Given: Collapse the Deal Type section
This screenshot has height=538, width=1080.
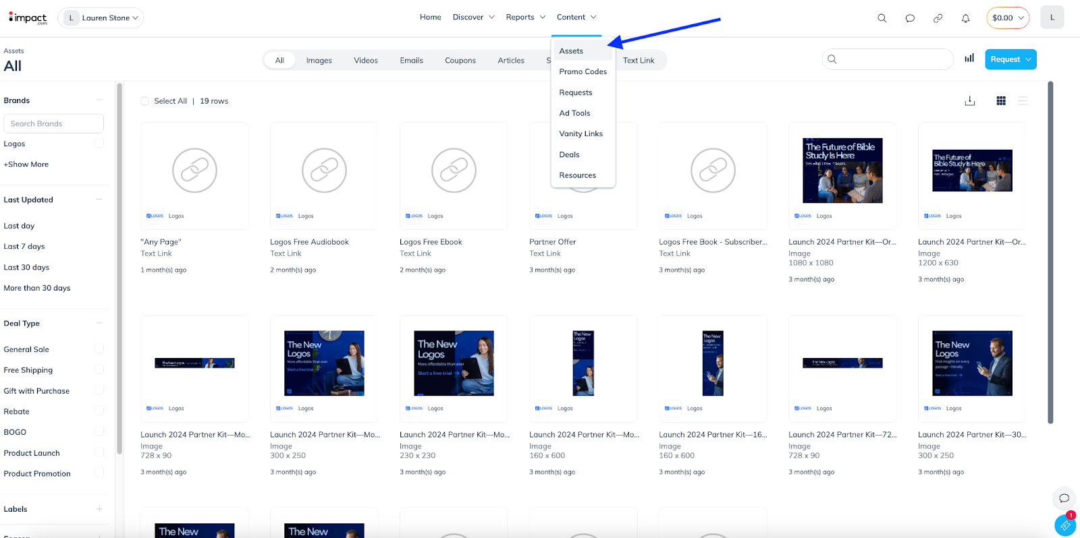Looking at the screenshot, I should (x=99, y=323).
